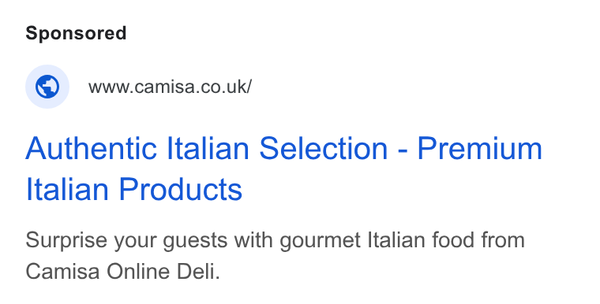The height and width of the screenshot is (304, 600).
Task: Click the word 'Products' in blue title
Action: point(181,189)
